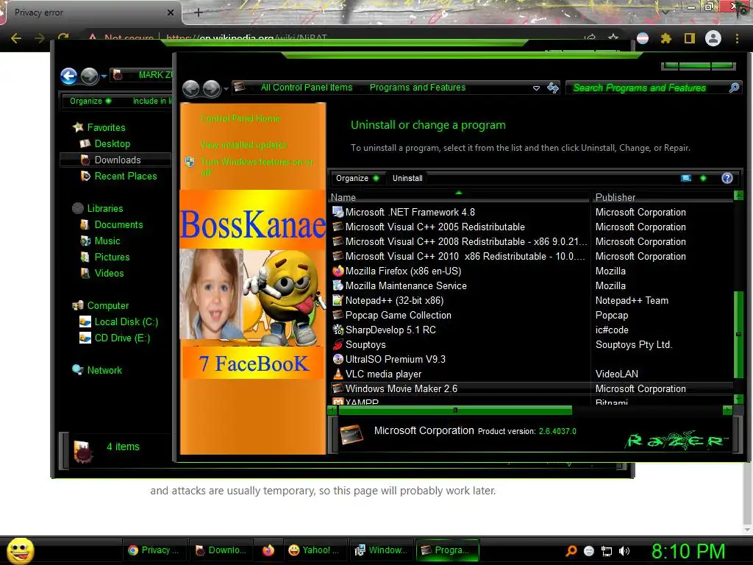Screen dimensions: 753x565
Task: Click All Control Panel Items breadcrumb
Action: tap(307, 88)
